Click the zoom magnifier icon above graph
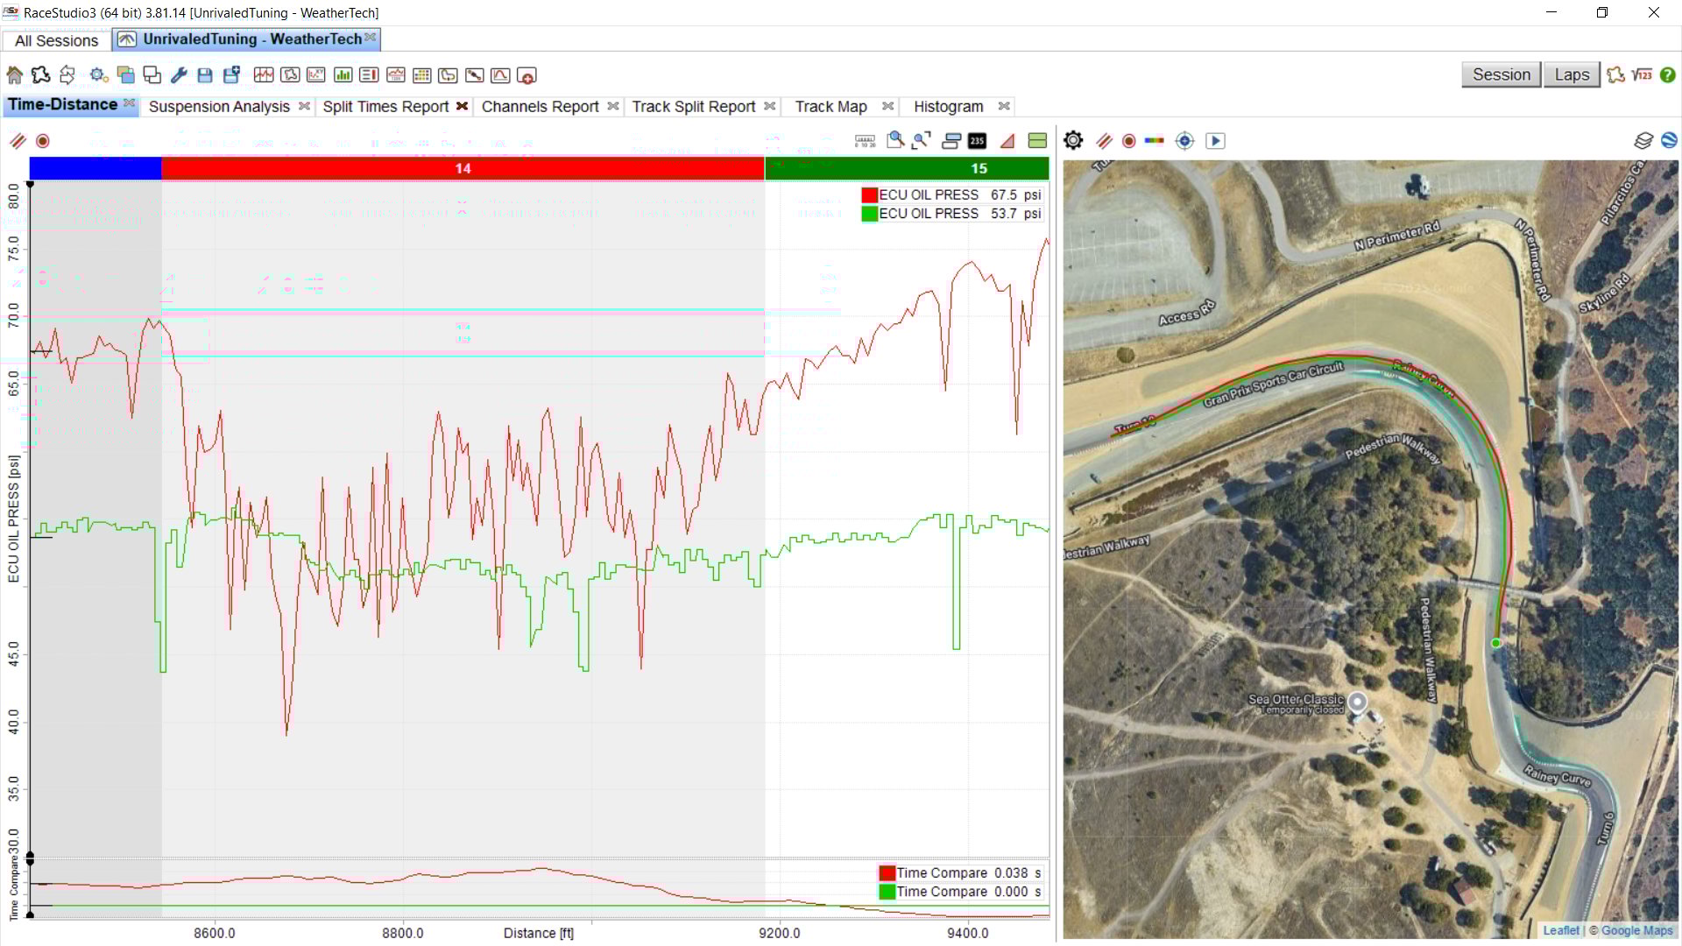1682x946 pixels. pyautogui.click(x=894, y=140)
